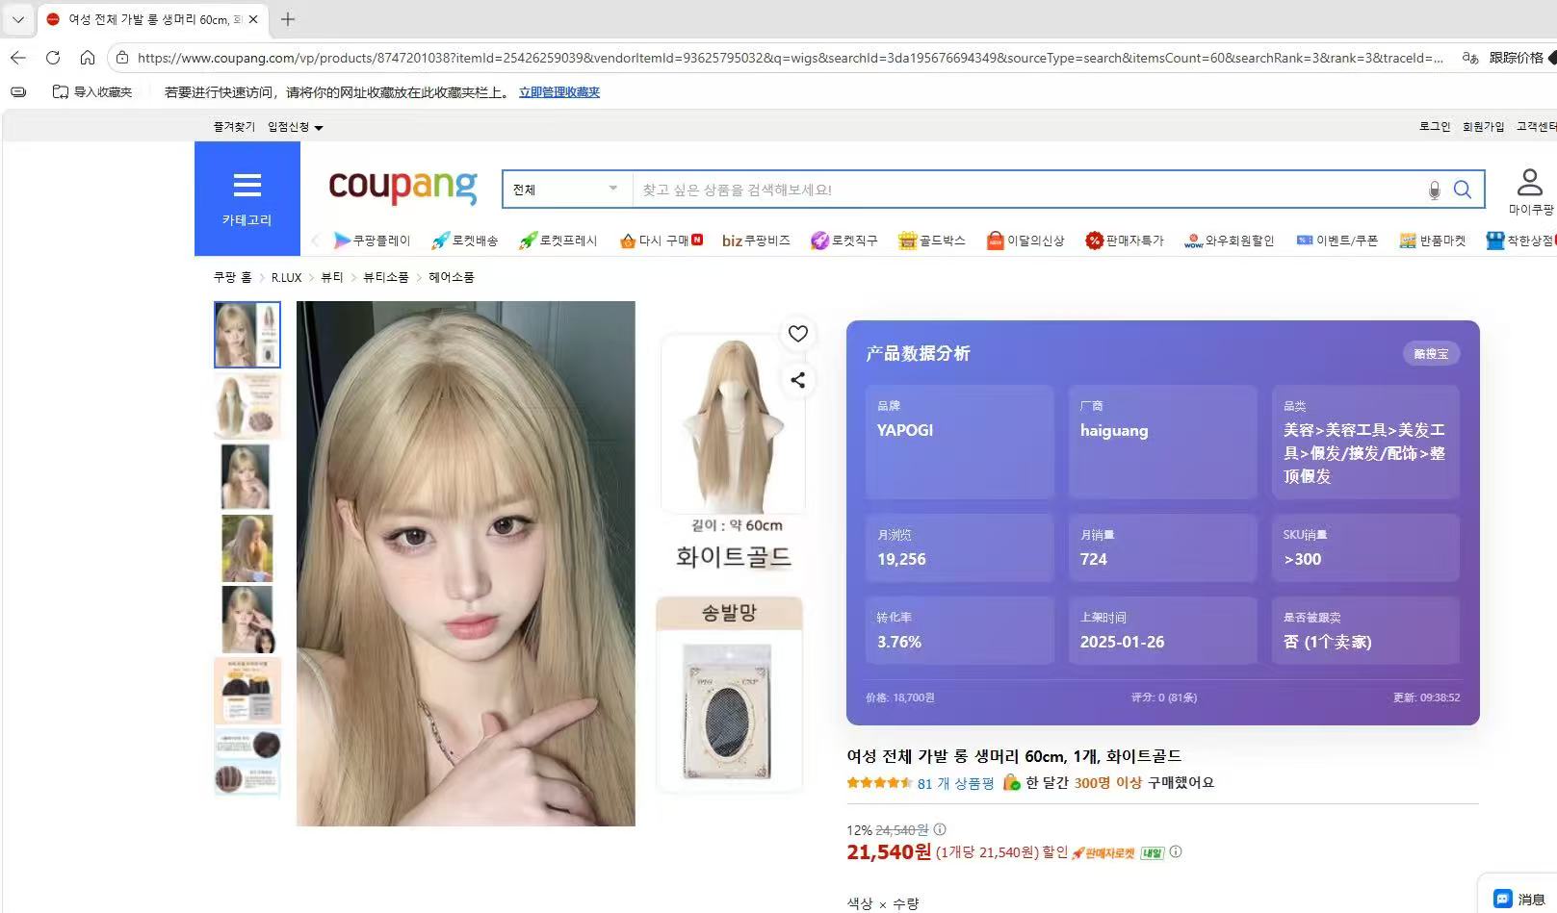
Task: Click 立即管理收藏夹 link
Action: 559,92
